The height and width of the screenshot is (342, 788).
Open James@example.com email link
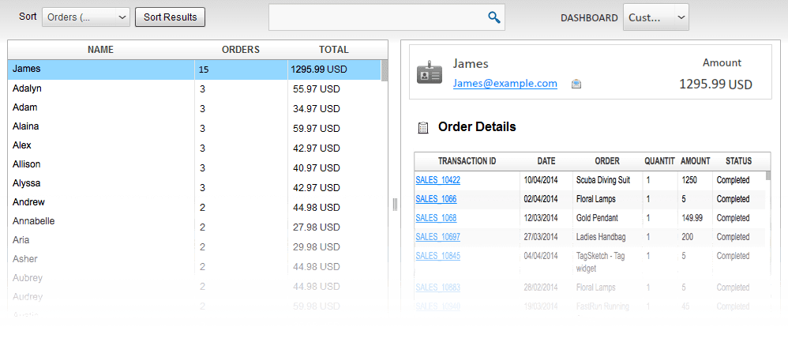coord(505,84)
